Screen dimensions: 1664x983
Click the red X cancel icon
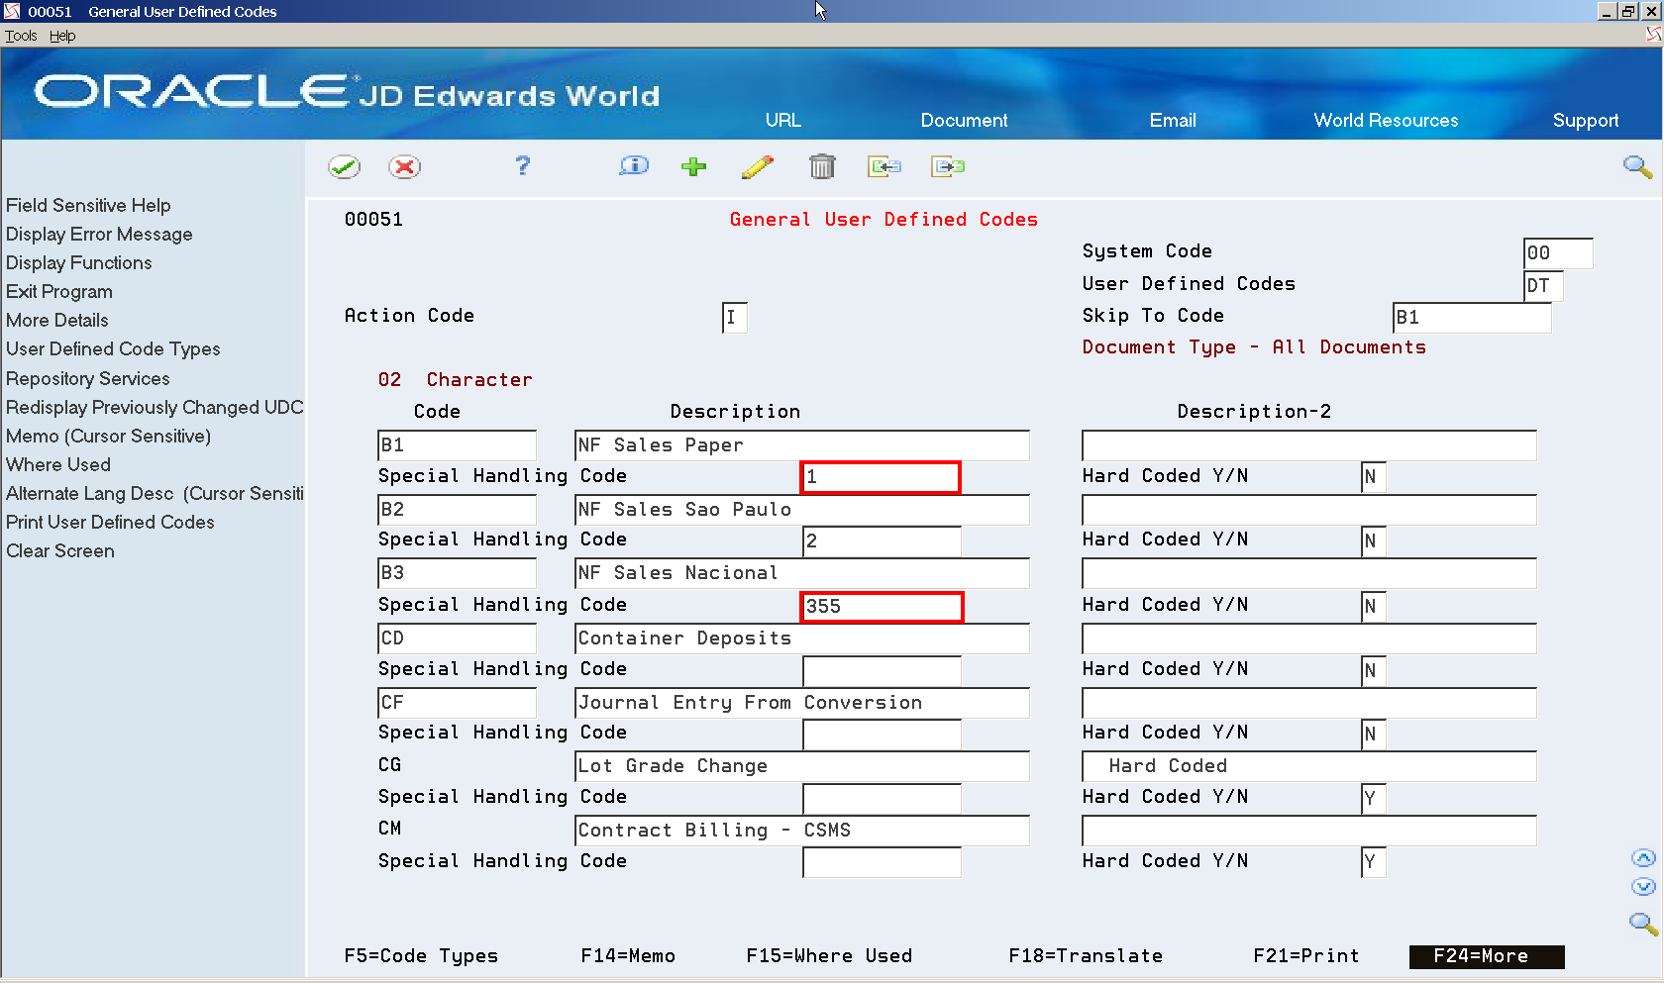[404, 166]
